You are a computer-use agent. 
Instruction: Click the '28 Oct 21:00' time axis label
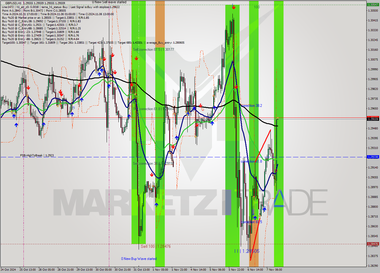[x=65, y=270]
